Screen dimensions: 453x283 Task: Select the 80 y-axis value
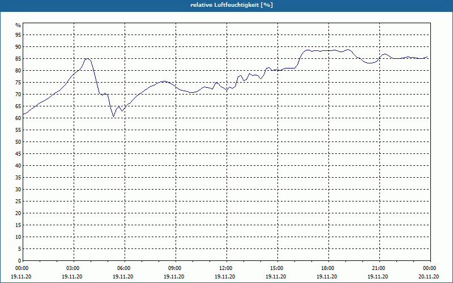point(18,70)
